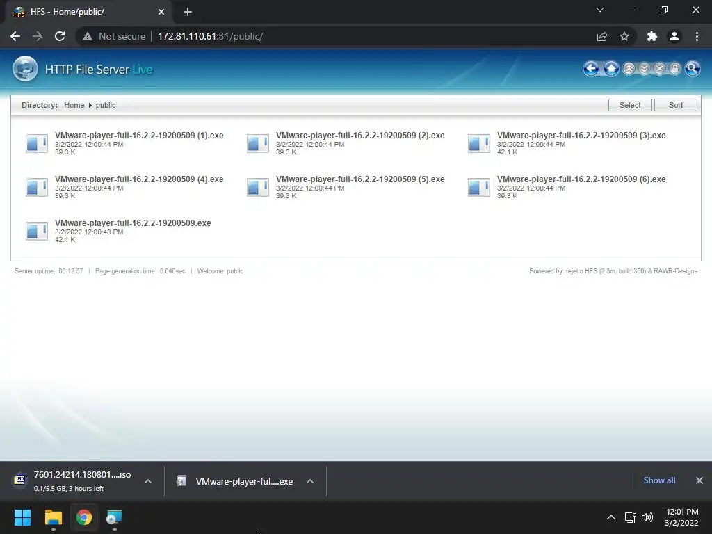Bookmark page with star icon
The width and height of the screenshot is (712, 534).
pyautogui.click(x=624, y=36)
